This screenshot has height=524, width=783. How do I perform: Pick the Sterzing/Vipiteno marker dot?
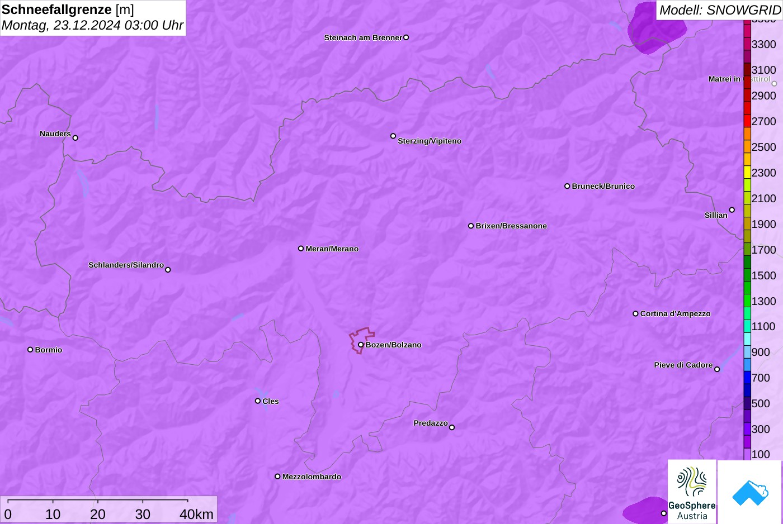tap(393, 136)
